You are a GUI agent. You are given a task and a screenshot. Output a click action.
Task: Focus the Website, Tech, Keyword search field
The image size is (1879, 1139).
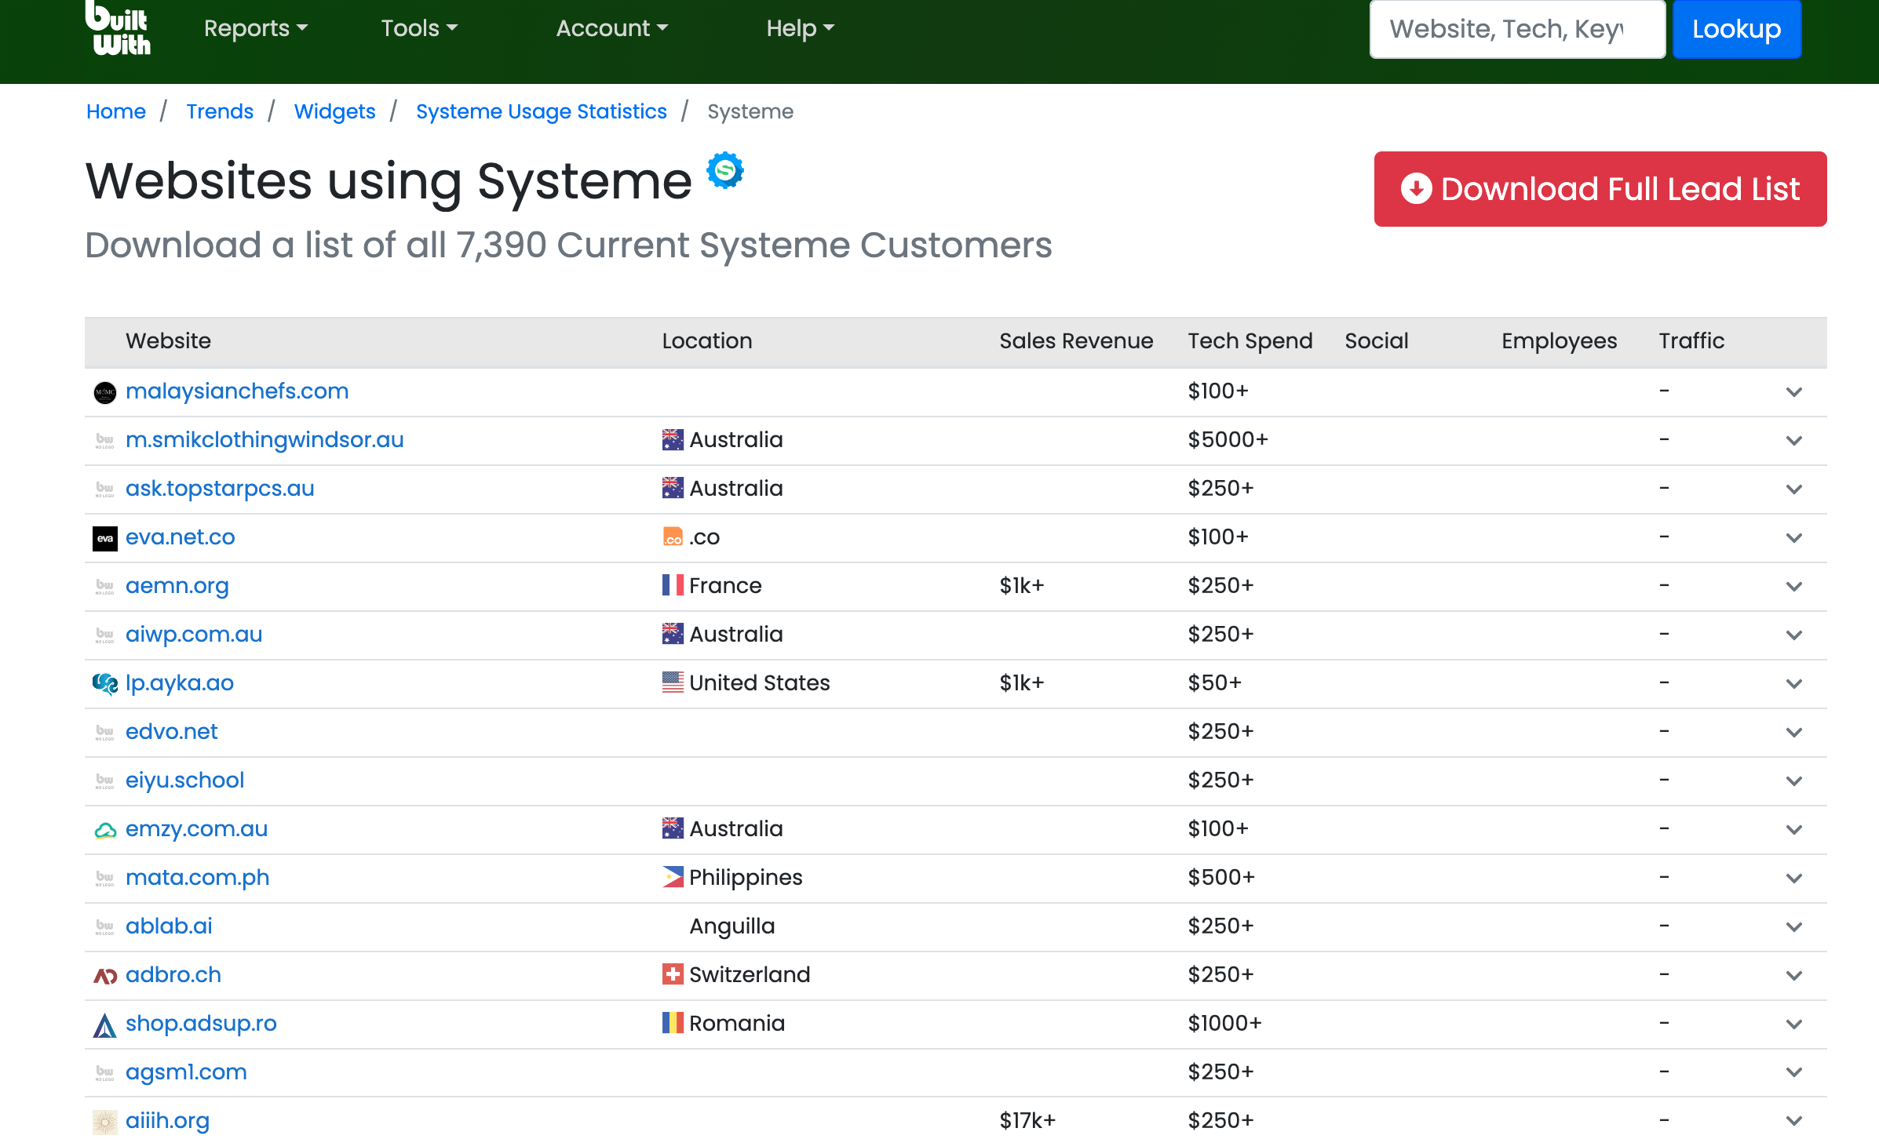pyautogui.click(x=1517, y=29)
